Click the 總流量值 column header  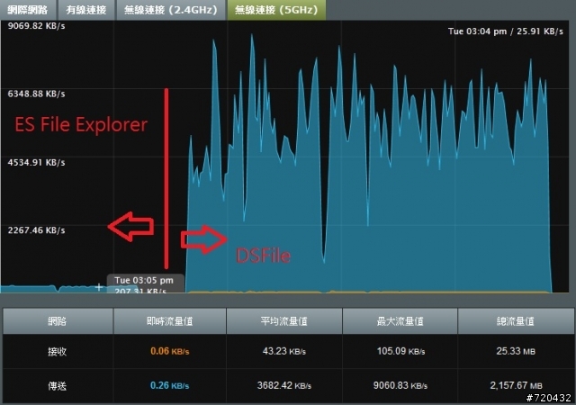coord(516,321)
